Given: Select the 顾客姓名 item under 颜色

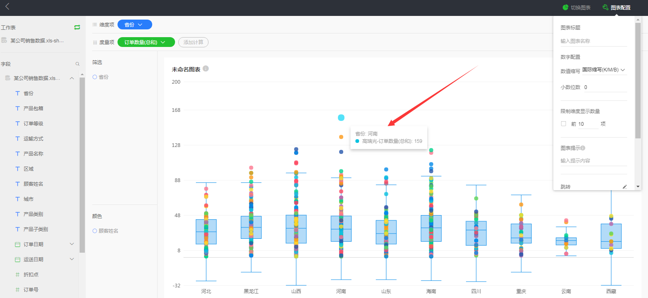Looking at the screenshot, I should [105, 231].
